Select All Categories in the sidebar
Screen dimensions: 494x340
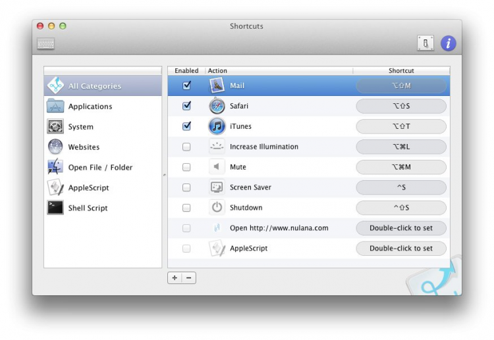[x=103, y=85]
